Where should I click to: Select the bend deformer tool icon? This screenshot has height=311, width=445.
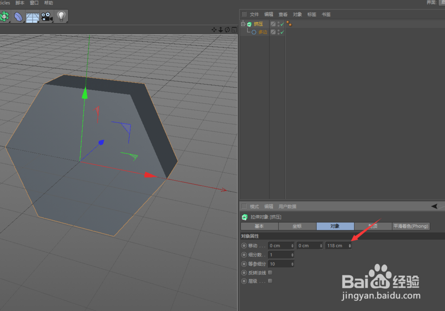point(18,17)
